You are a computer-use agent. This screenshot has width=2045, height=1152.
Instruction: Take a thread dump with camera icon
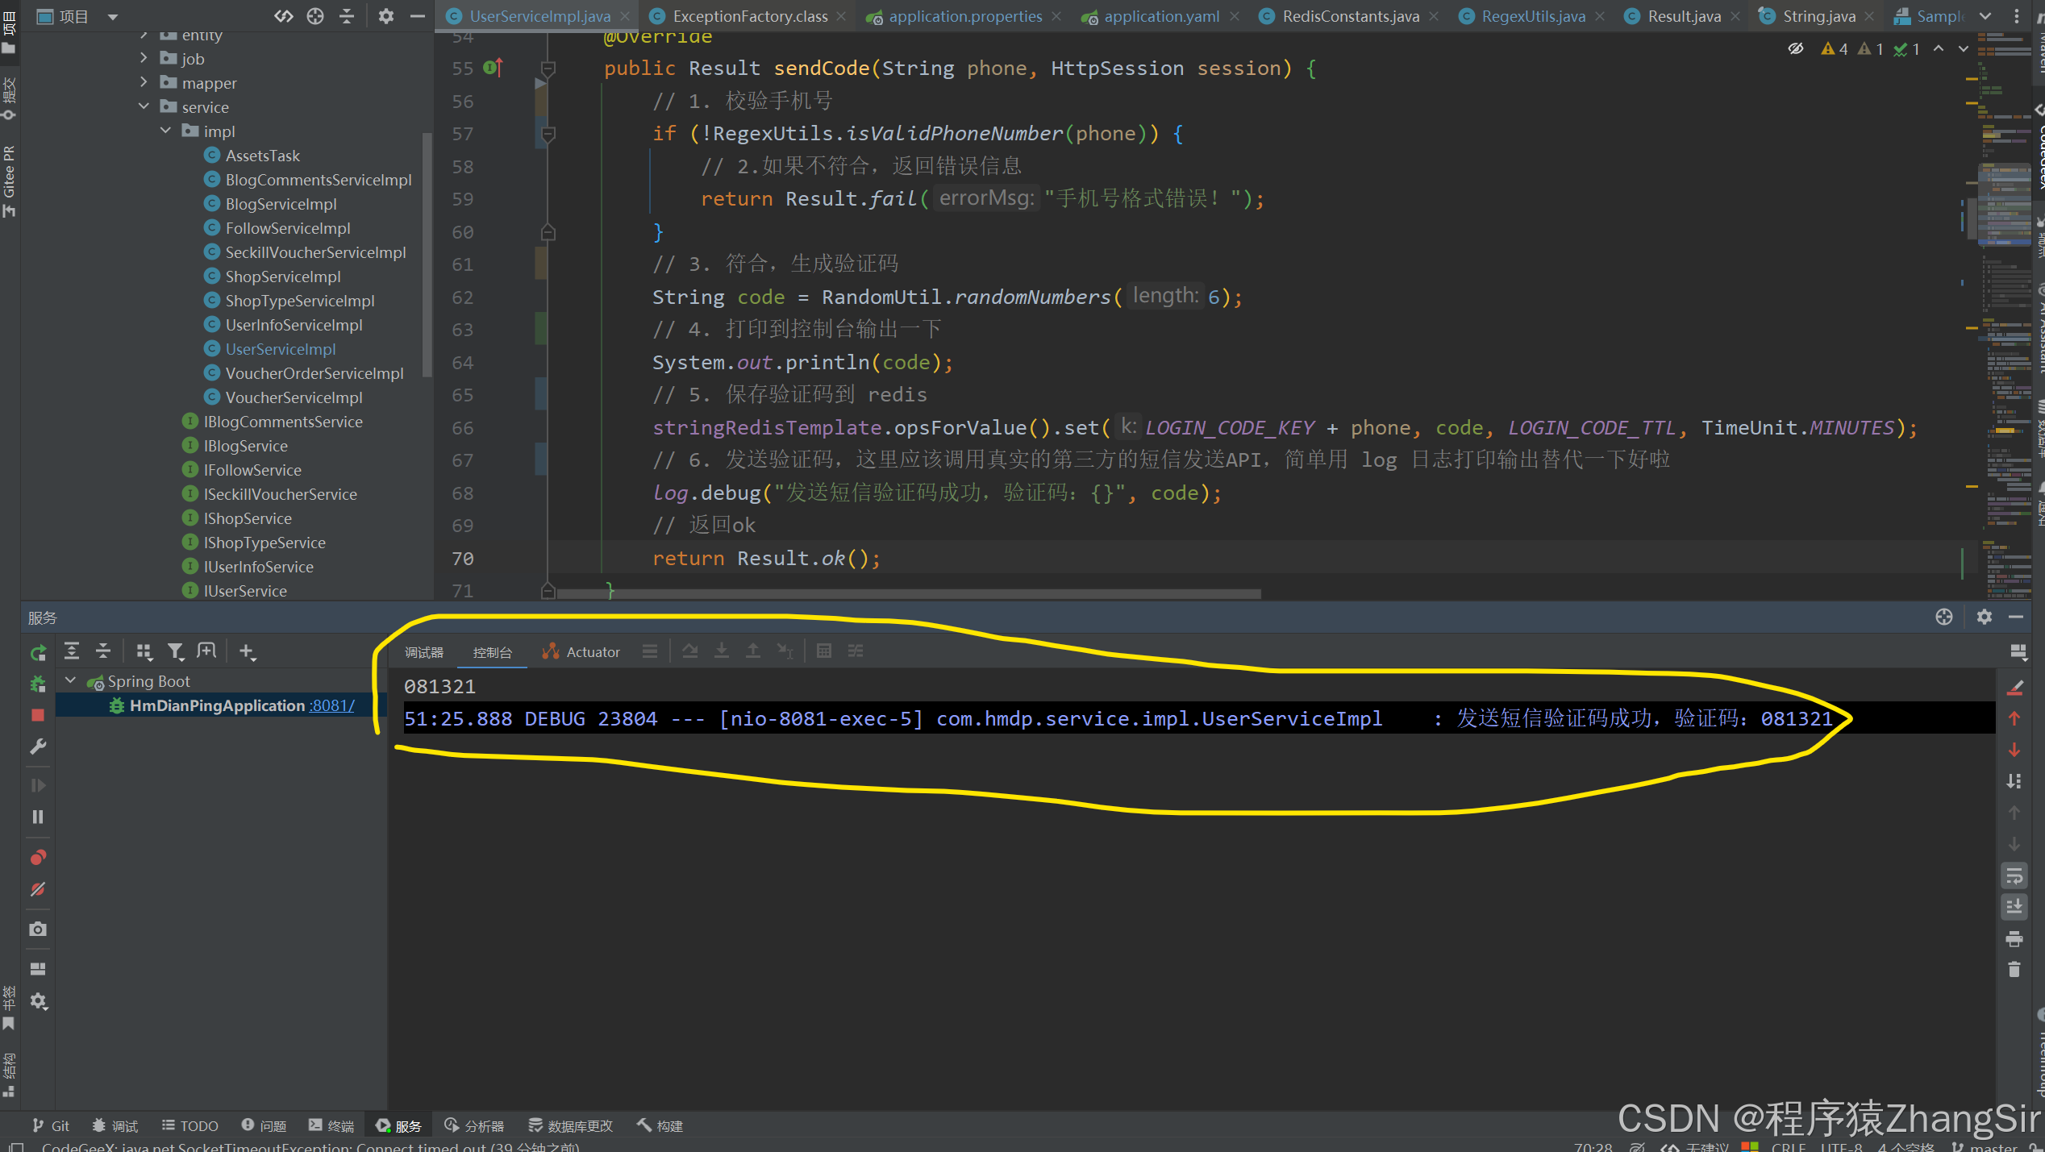pos(38,929)
